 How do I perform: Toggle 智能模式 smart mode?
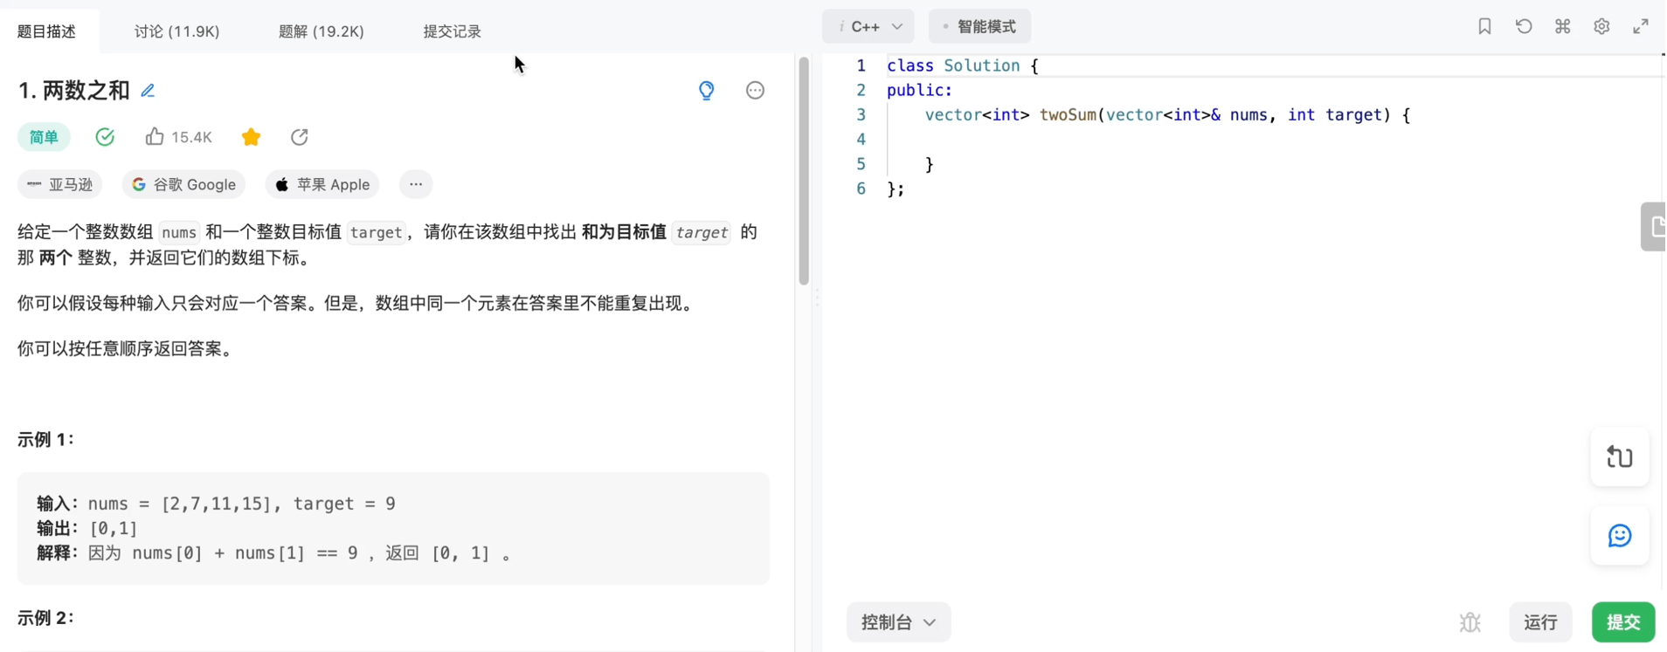[979, 27]
